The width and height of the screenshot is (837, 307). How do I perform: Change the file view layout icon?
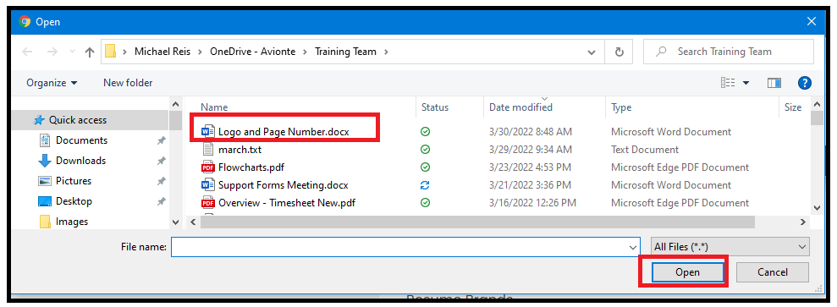tap(728, 83)
